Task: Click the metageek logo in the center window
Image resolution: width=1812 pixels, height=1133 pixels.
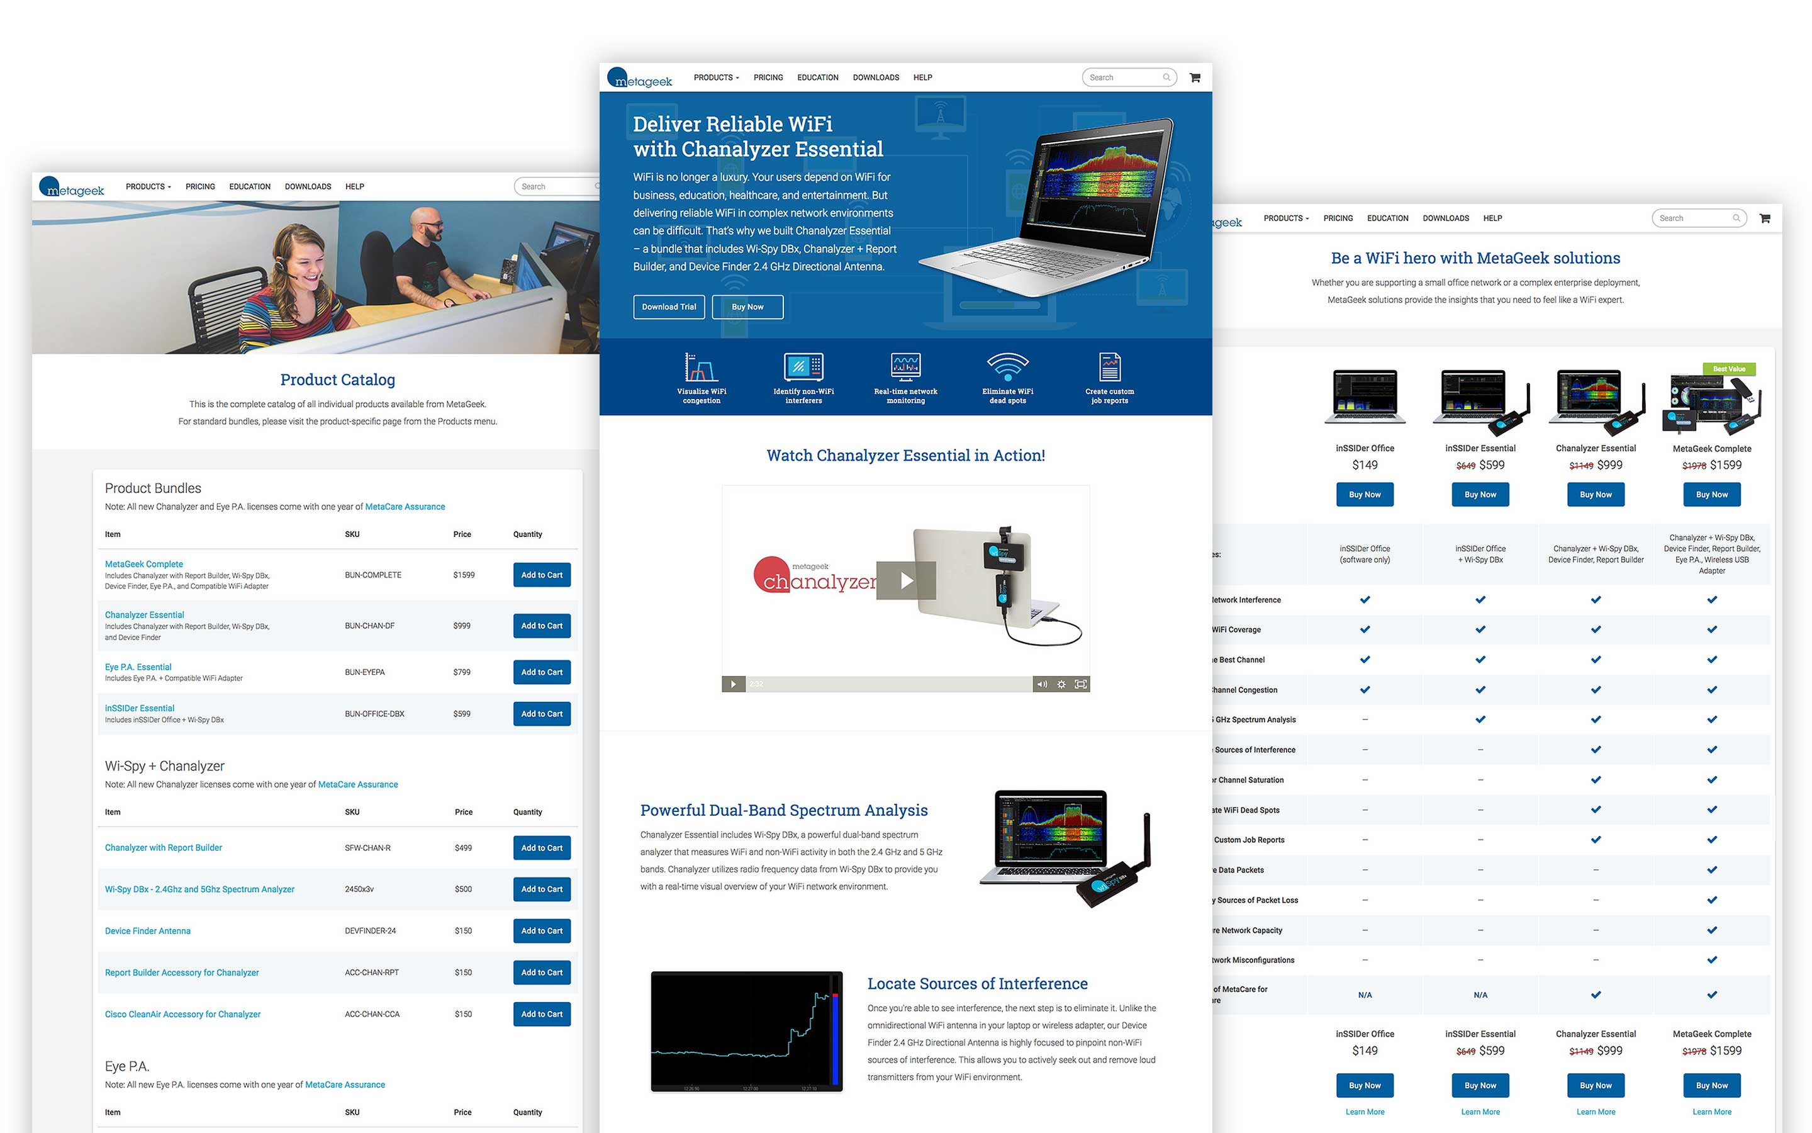Action: tap(639, 78)
